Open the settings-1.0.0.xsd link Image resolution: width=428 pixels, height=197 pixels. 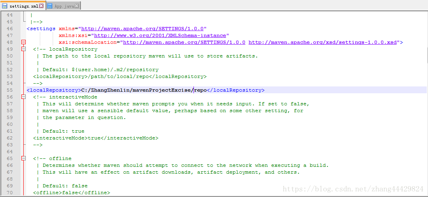[x=322, y=42]
